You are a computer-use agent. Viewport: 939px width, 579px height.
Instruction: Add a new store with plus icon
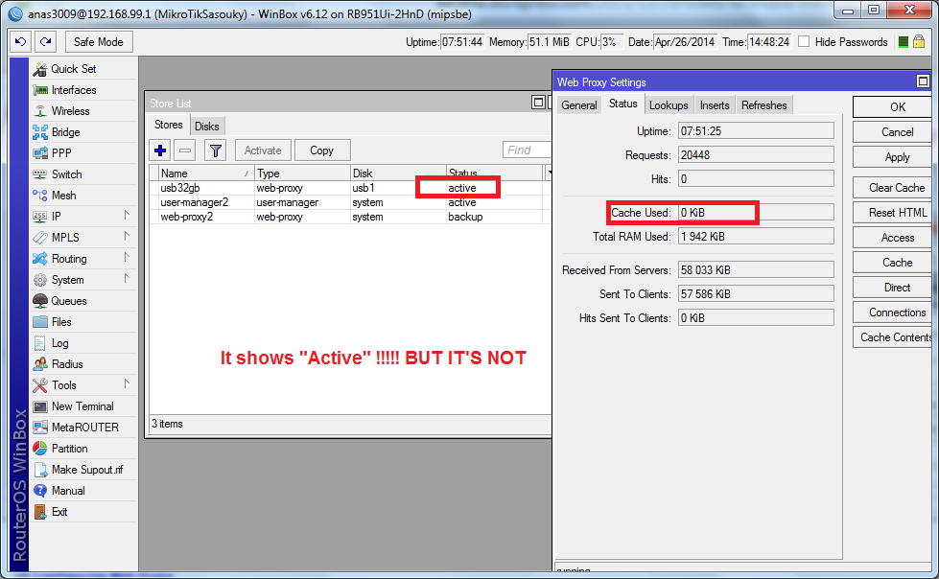point(160,151)
